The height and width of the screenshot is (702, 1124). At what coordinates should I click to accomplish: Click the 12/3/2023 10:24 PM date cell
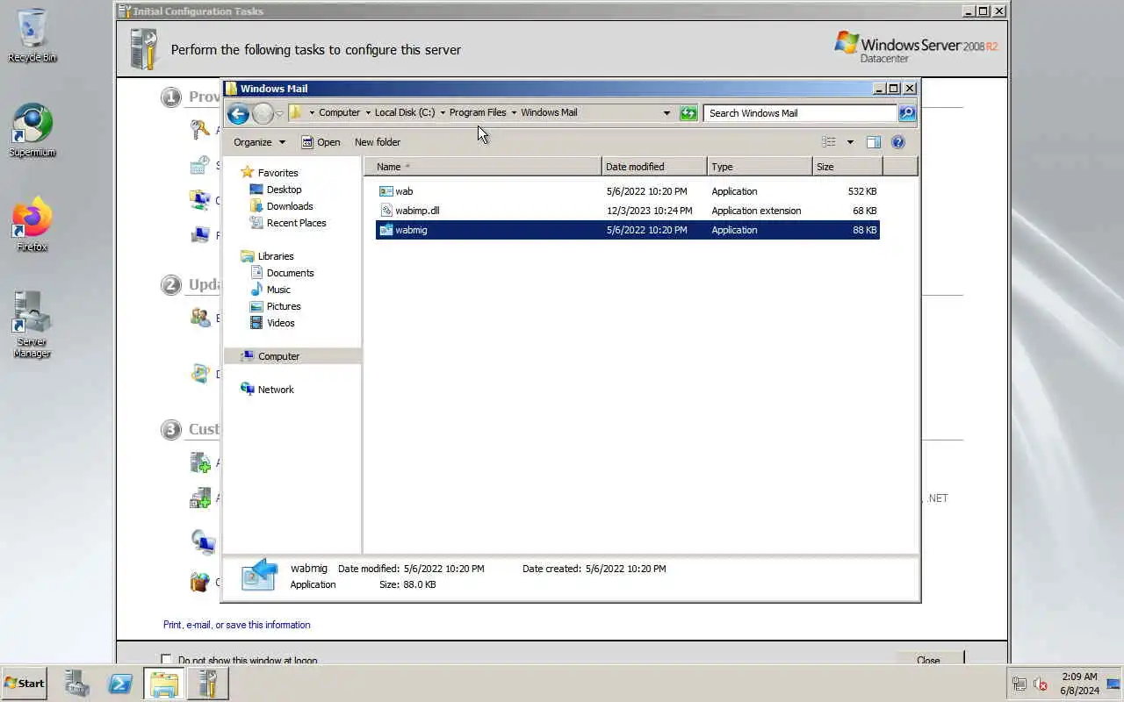click(x=649, y=211)
